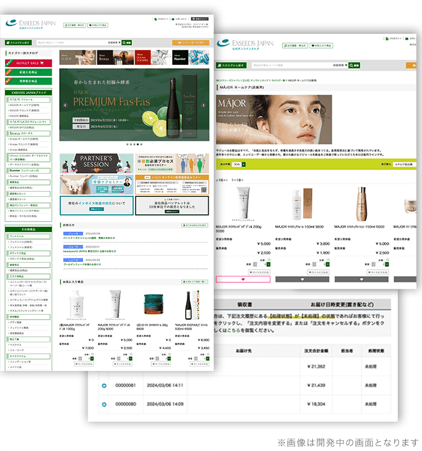Screen dimensions: 422x451
Task: Expand order 00000081 with the blue plus icon
Action: click(104, 385)
